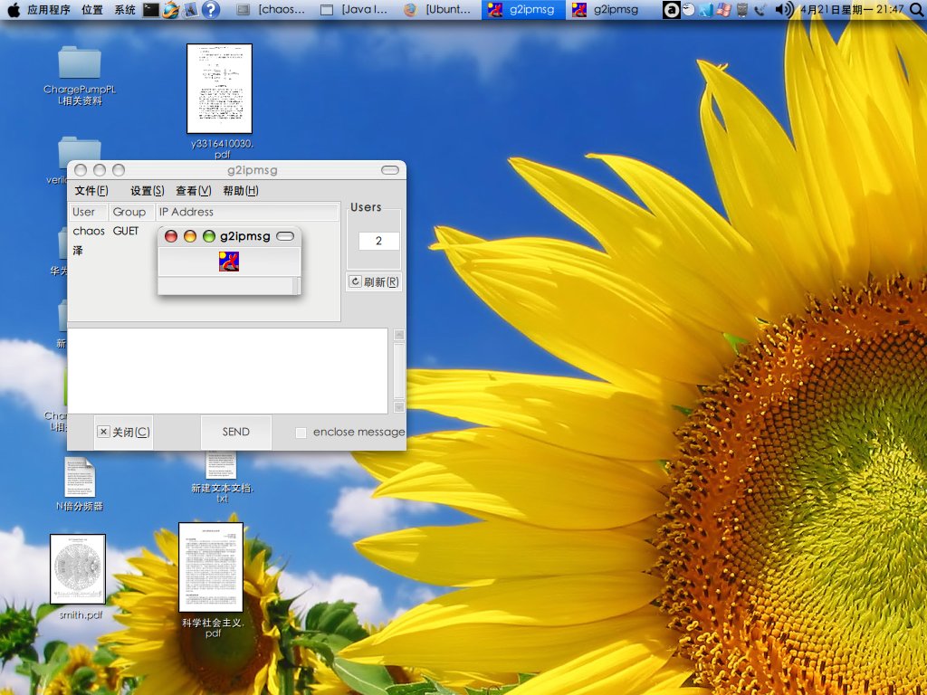Switch to the [chaos... taskbar window
The width and height of the screenshot is (927, 695).
(x=272, y=9)
